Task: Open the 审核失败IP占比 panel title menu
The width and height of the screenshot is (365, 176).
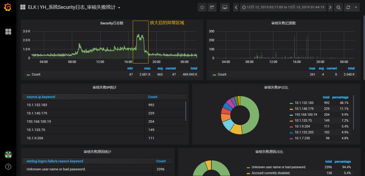Action: pyautogui.click(x=276, y=88)
